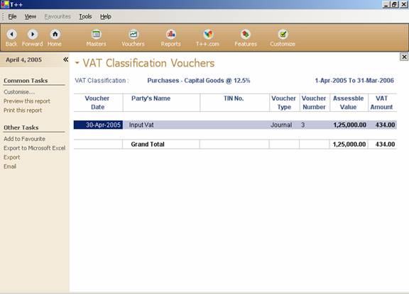Click the Forward navigation icon
The image size is (409, 294).
[x=33, y=34]
